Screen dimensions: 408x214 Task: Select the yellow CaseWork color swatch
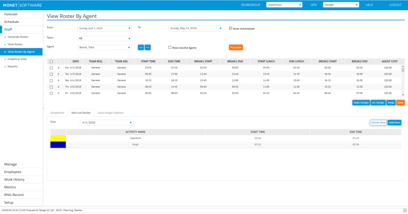click(x=58, y=138)
